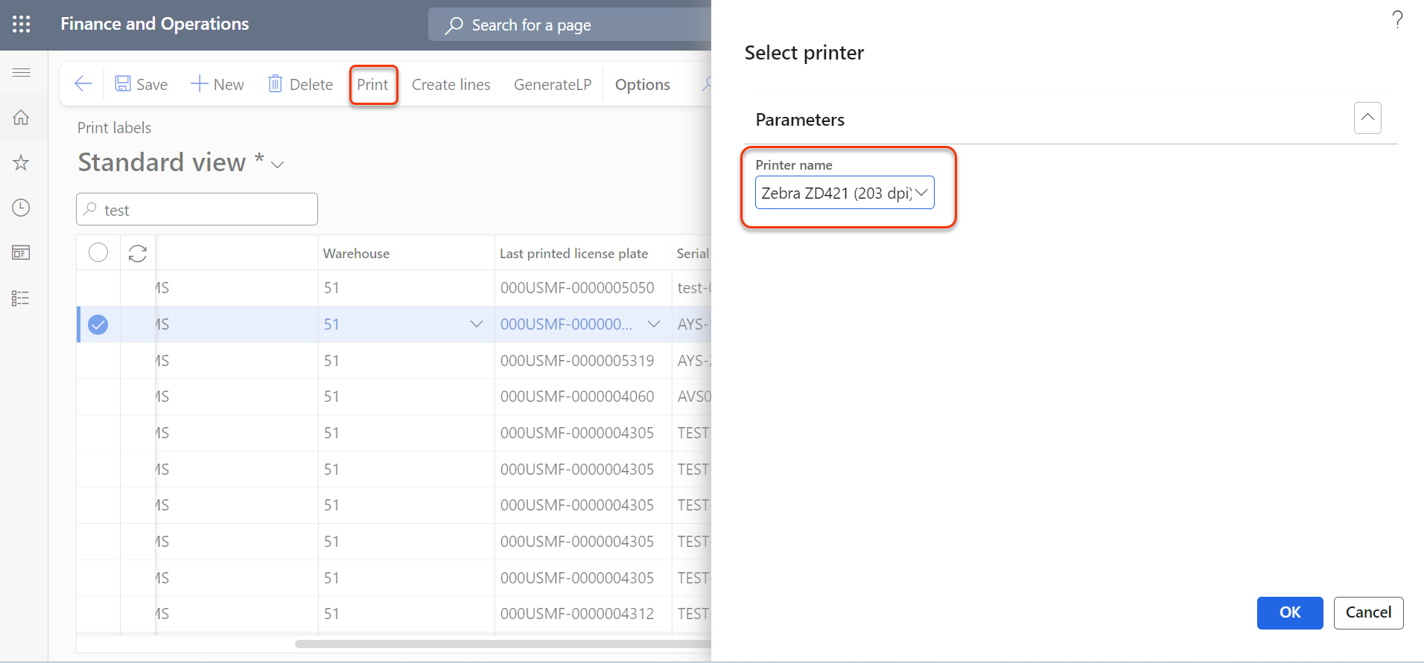Image resolution: width=1424 pixels, height=663 pixels.
Task: Open Recent clock icon in sidebar
Action: (x=22, y=208)
